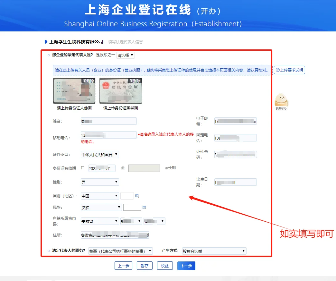Toggle the 长期 long-term validity checkbox
Viewport: 336px width, 281px height.
click(x=166, y=168)
